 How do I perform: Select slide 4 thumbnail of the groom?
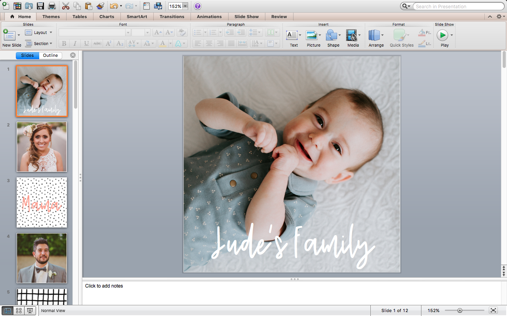[42, 258]
